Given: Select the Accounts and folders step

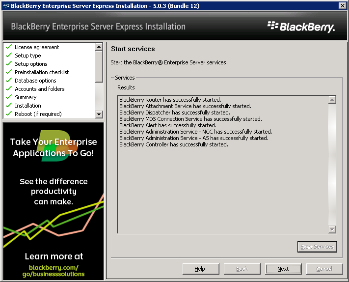Looking at the screenshot, I should 40,89.
